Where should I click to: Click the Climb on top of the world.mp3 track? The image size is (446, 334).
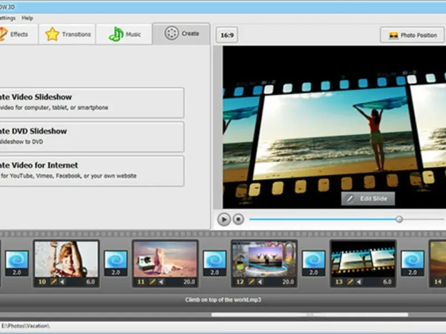coord(223,299)
